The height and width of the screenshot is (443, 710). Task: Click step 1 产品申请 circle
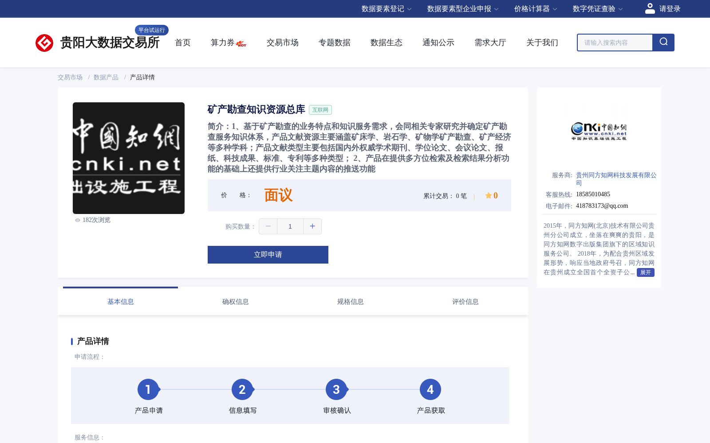pyautogui.click(x=148, y=389)
